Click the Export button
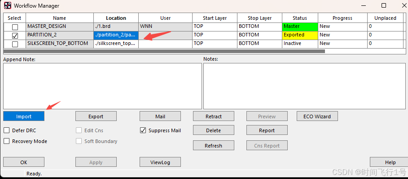408x179 pixels. (x=96, y=116)
